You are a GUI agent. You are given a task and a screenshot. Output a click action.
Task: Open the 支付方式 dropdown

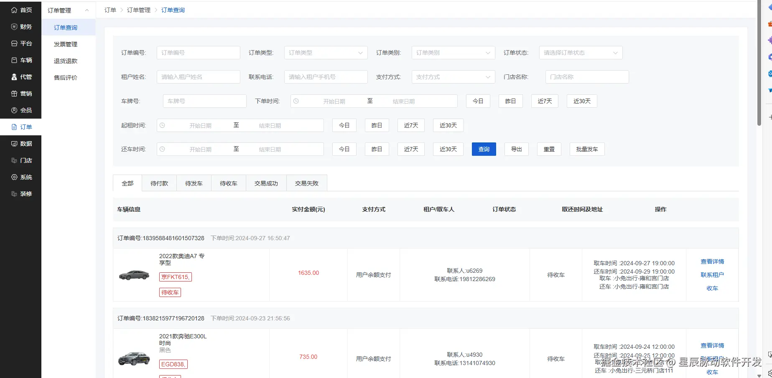453,77
